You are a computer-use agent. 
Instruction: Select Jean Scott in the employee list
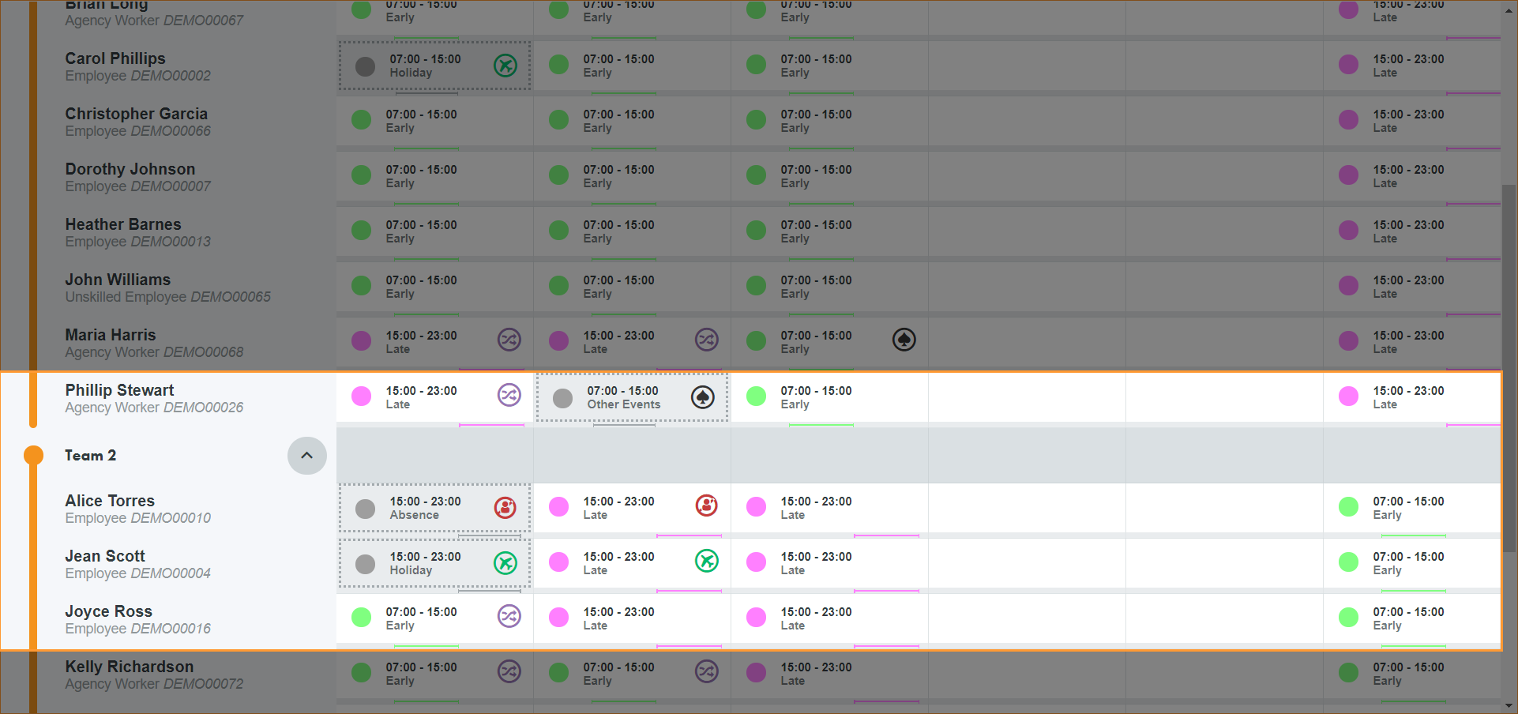[105, 556]
